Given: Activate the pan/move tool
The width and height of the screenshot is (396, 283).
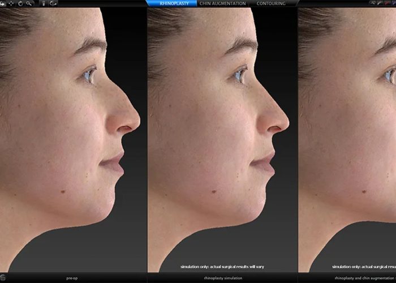Looking at the screenshot, I should [11, 3].
